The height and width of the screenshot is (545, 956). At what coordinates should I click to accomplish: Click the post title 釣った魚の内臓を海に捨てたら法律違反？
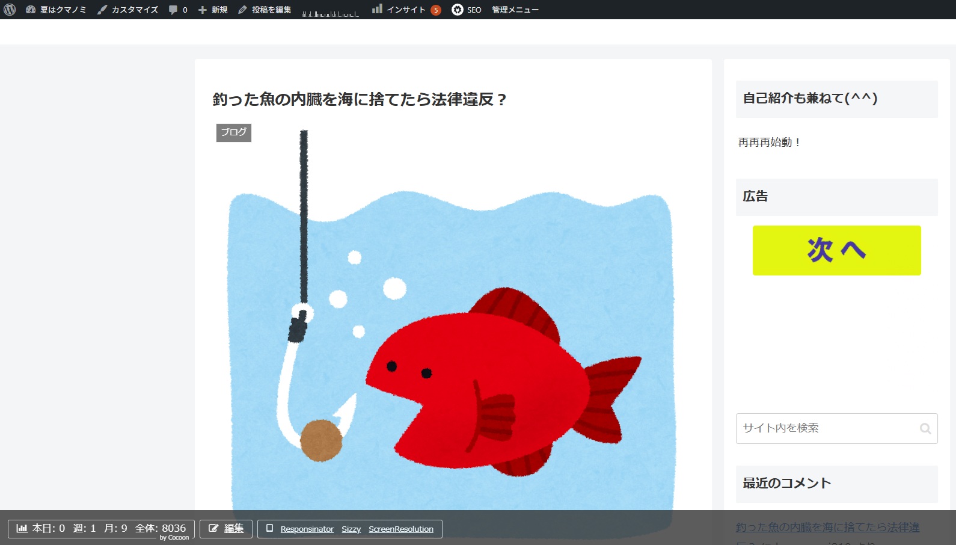360,99
